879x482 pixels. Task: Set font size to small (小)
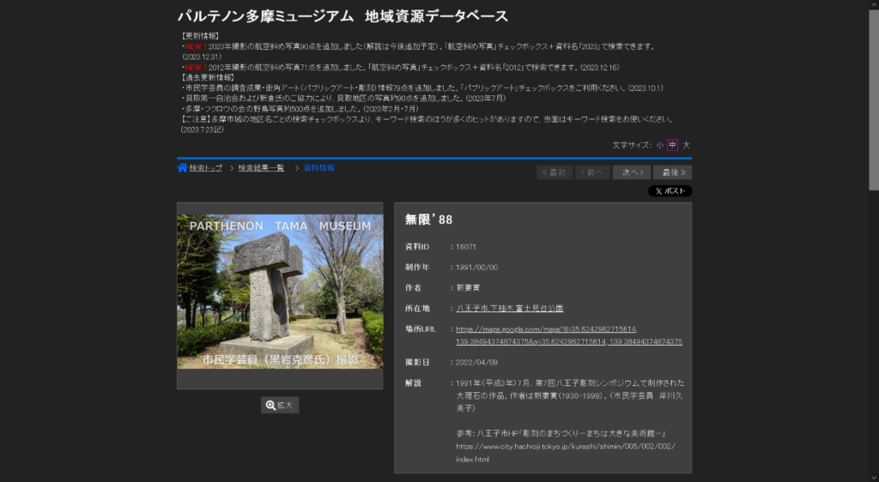(659, 145)
